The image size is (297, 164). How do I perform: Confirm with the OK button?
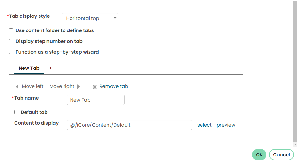click(259, 155)
